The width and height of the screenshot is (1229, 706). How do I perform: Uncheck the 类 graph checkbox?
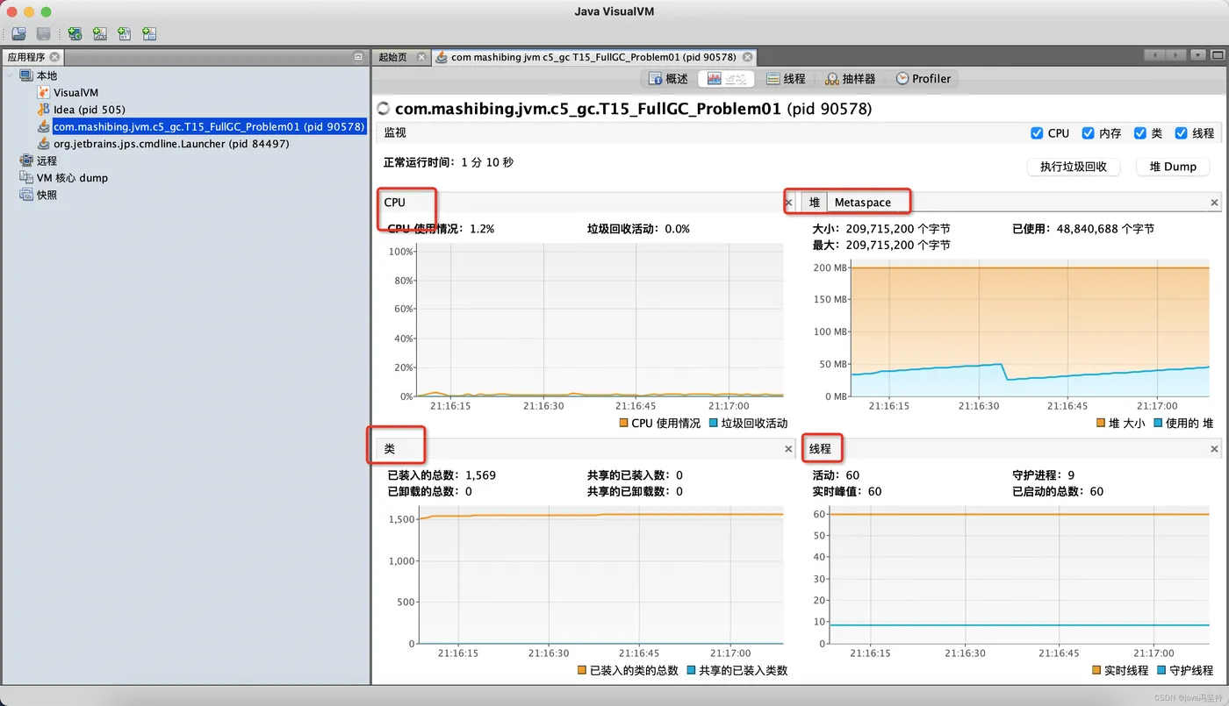tap(1140, 133)
